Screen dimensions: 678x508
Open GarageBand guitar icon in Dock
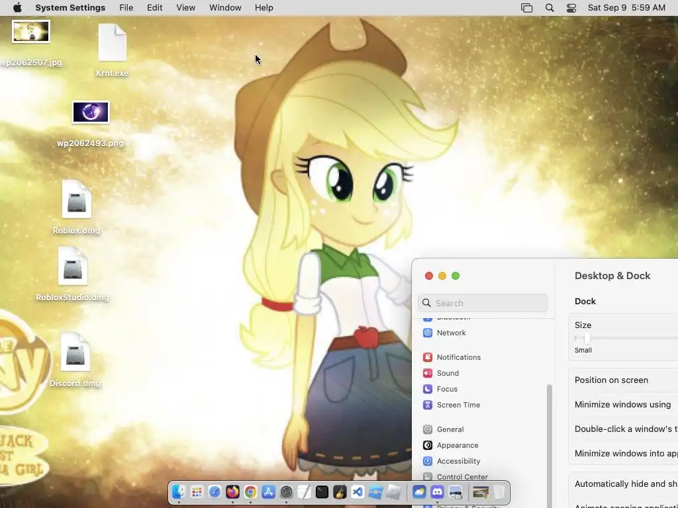pyautogui.click(x=340, y=491)
